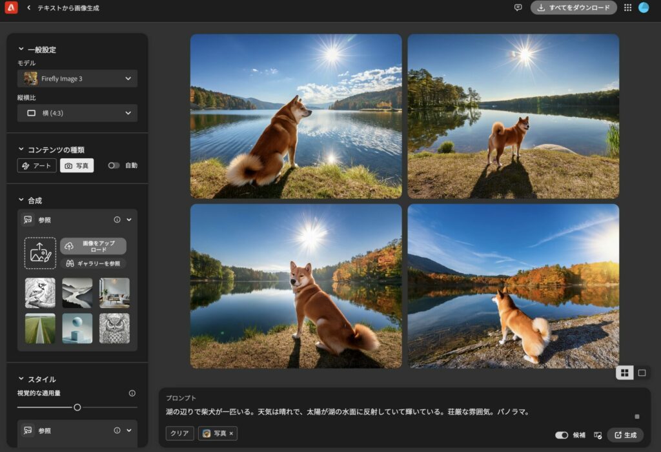Remove the 写真 tag from the prompt
The height and width of the screenshot is (452, 661).
click(231, 433)
